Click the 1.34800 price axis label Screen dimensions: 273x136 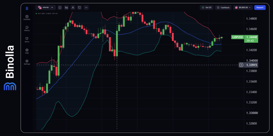click(x=251, y=18)
